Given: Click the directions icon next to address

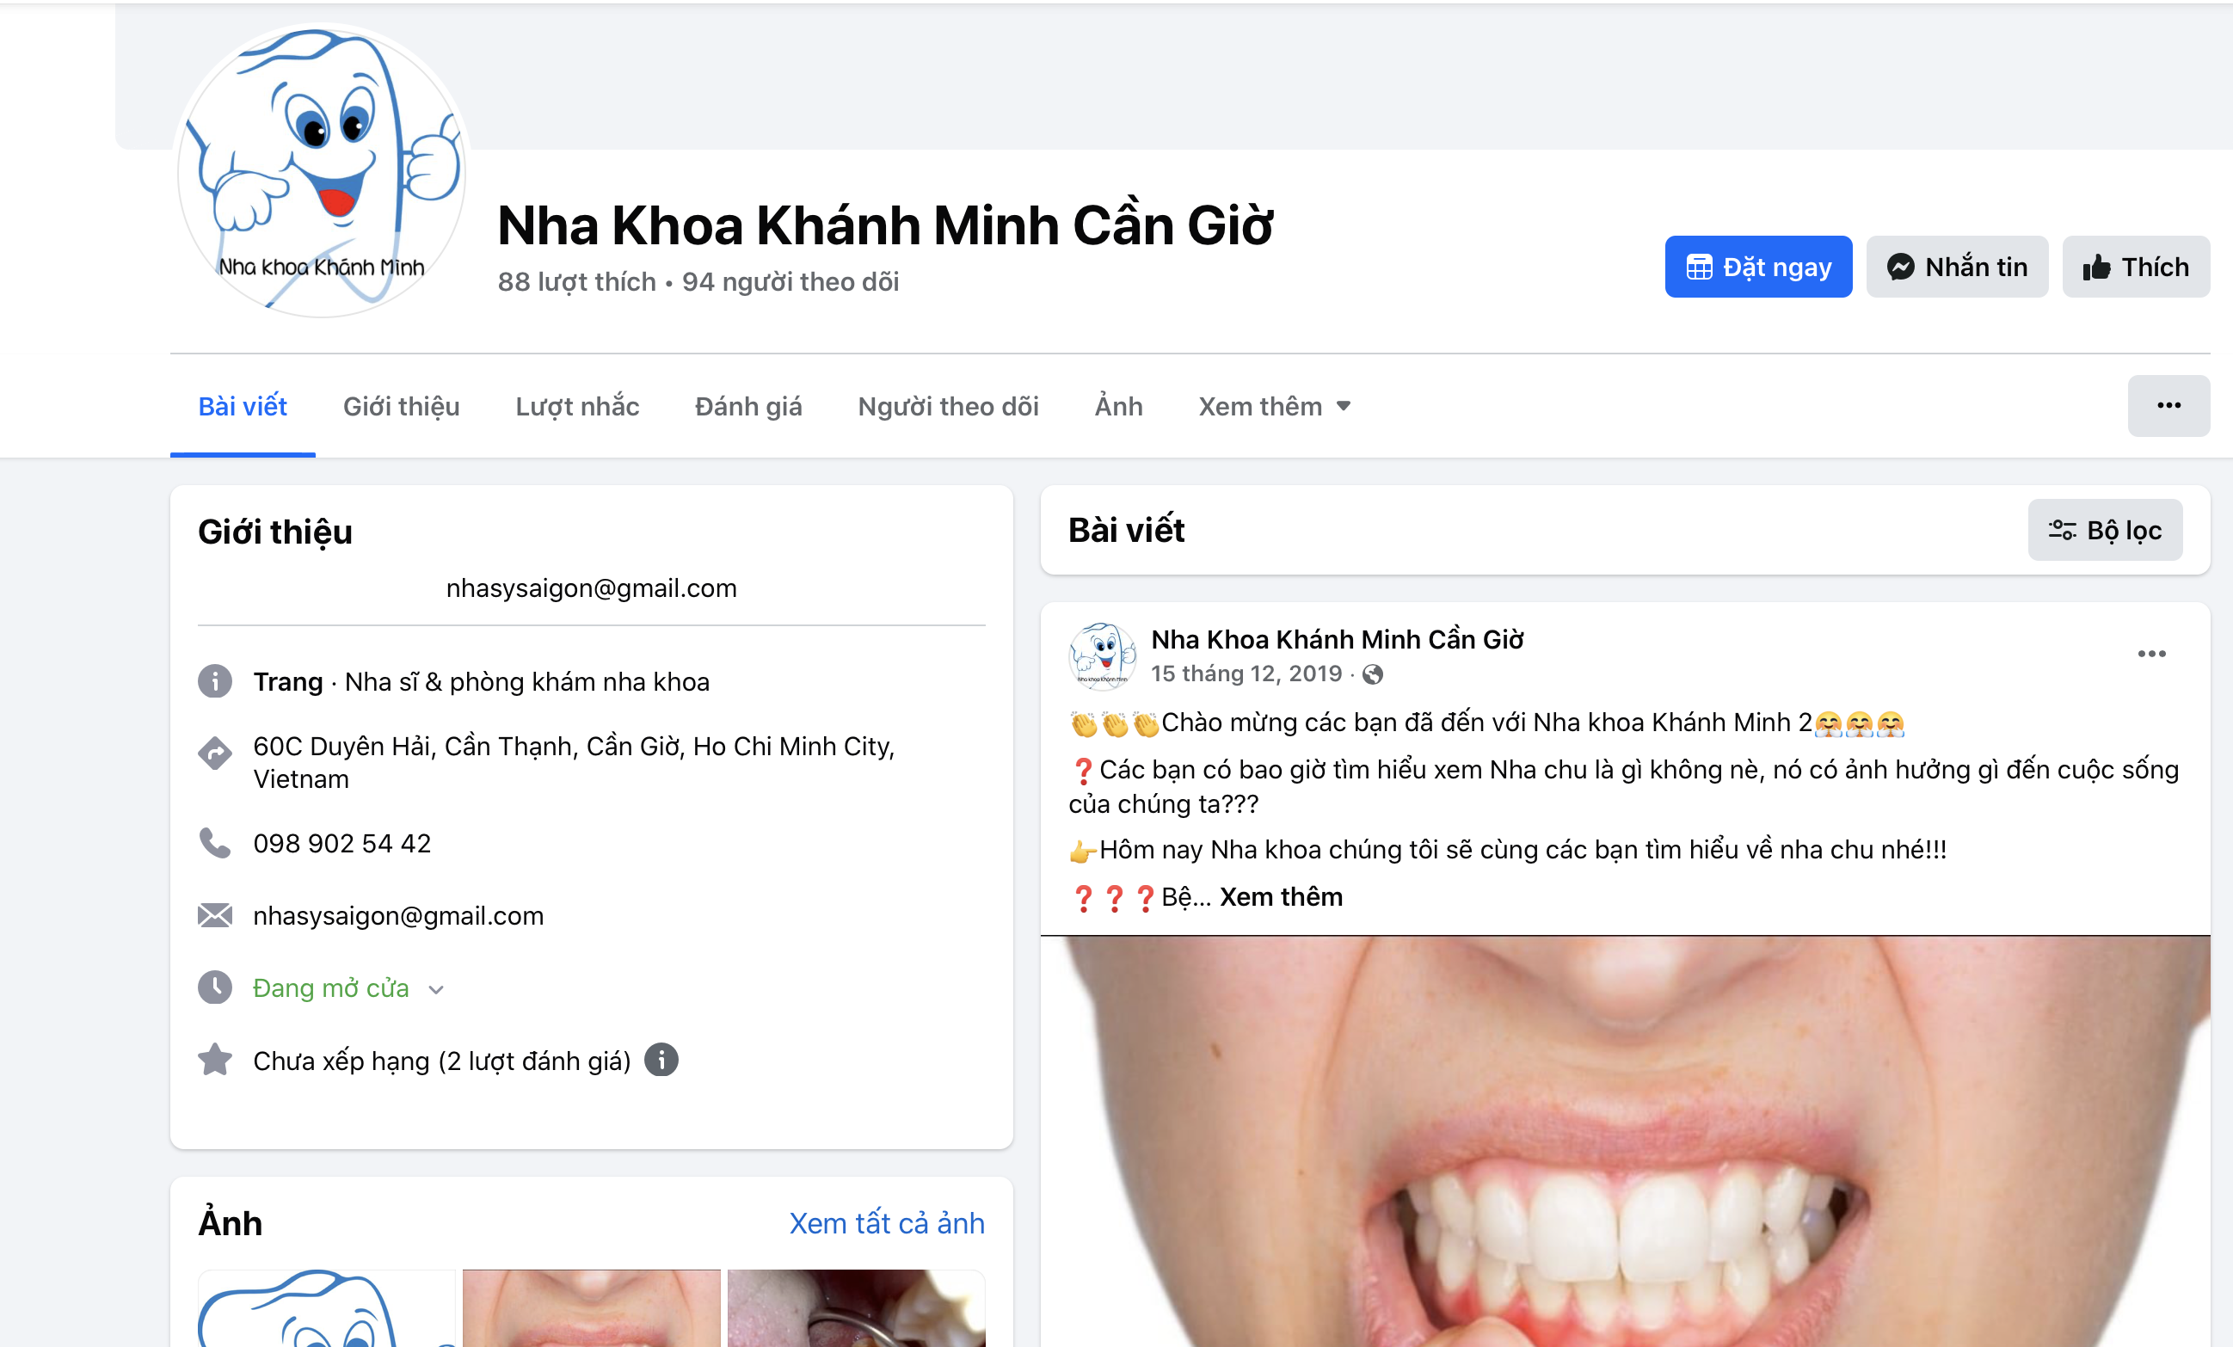Looking at the screenshot, I should pyautogui.click(x=215, y=753).
